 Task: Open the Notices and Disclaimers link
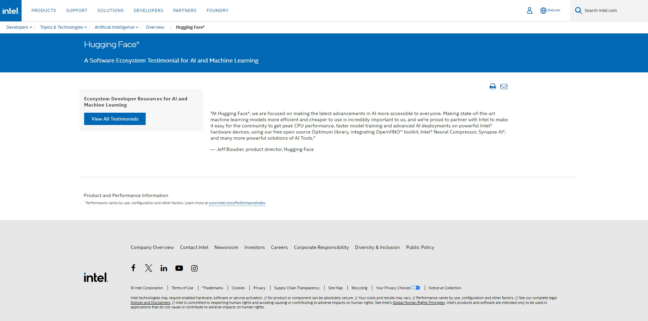click(x=150, y=303)
